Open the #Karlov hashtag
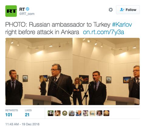 (122, 25)
